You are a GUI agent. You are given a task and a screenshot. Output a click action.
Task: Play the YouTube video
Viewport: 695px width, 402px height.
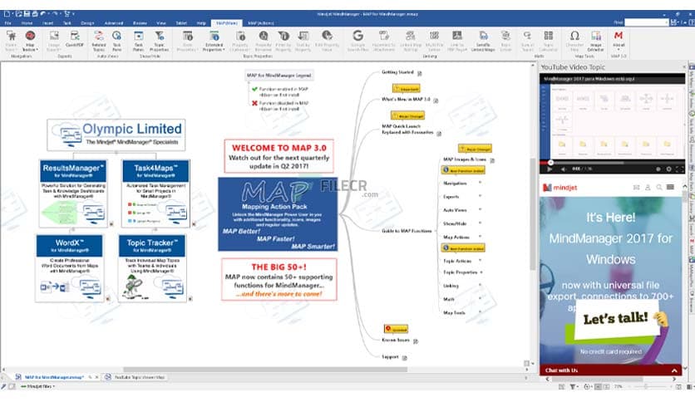tap(550, 169)
